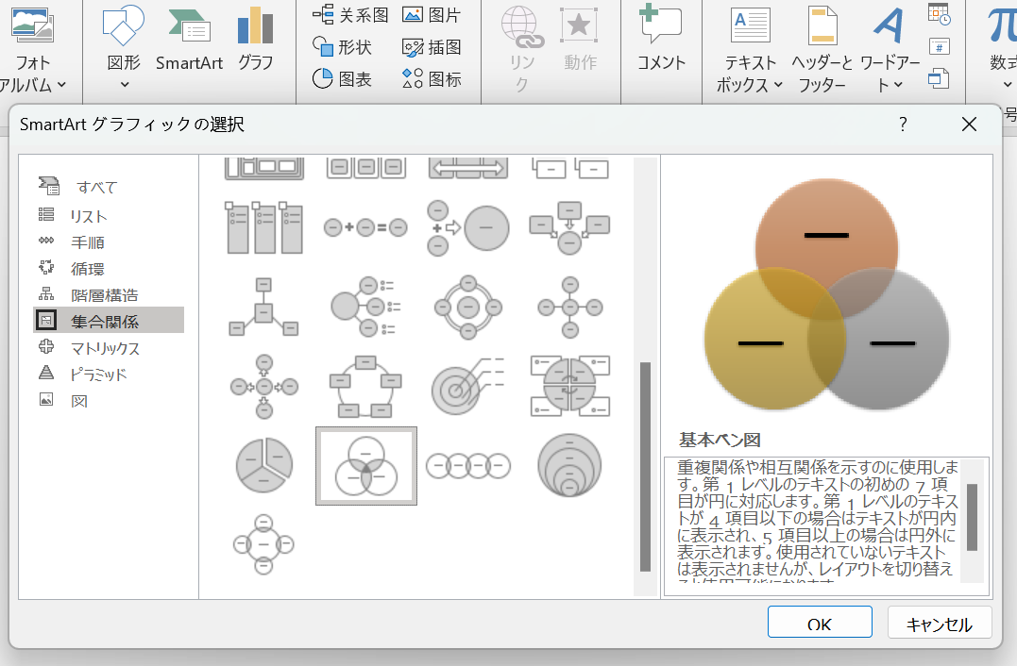Choose the basic pie layout
The height and width of the screenshot is (666, 1017).
coord(264,465)
